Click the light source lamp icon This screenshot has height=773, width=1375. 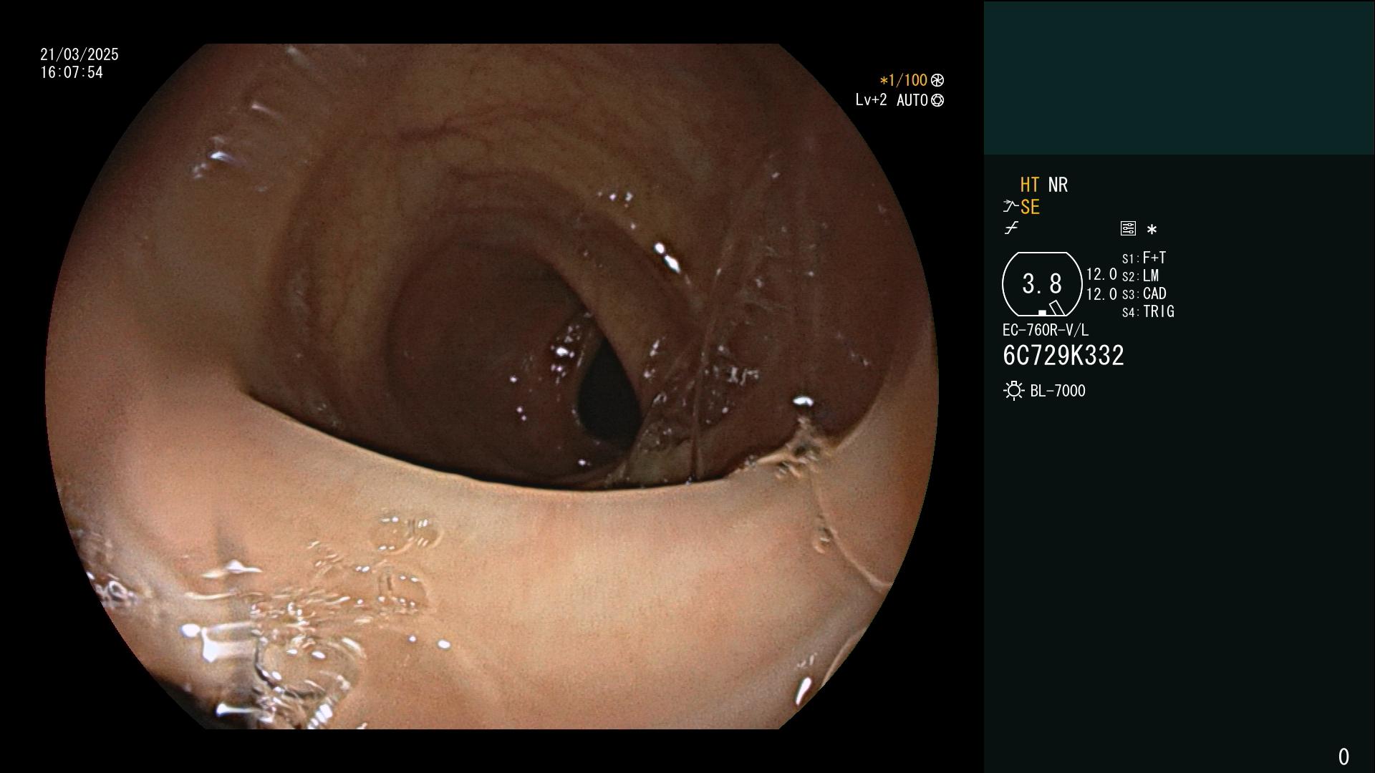[1013, 391]
